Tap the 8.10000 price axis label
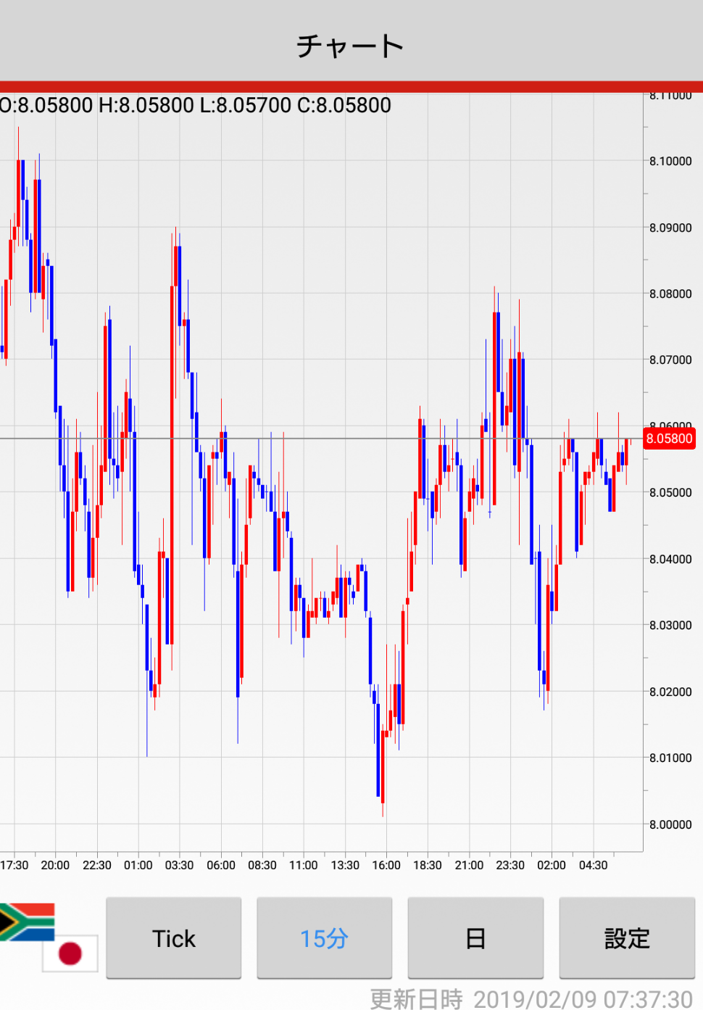The image size is (703, 1010). pos(670,161)
